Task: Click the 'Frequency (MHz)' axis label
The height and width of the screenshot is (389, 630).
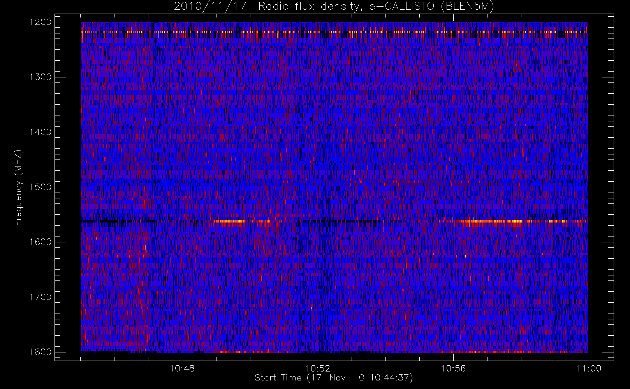Action: tap(18, 187)
